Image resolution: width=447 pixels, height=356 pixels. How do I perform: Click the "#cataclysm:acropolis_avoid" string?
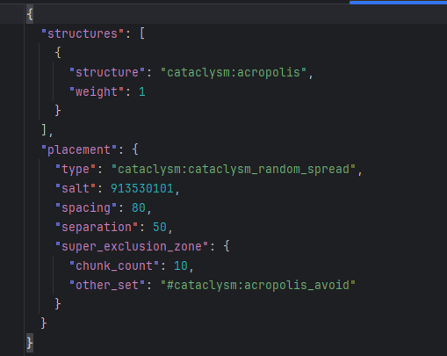click(258, 285)
